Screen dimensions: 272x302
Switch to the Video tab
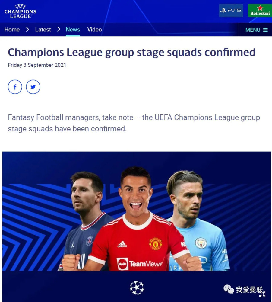coord(94,30)
